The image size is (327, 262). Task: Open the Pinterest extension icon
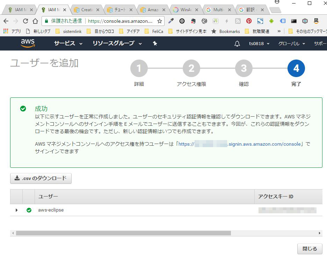coord(249,21)
